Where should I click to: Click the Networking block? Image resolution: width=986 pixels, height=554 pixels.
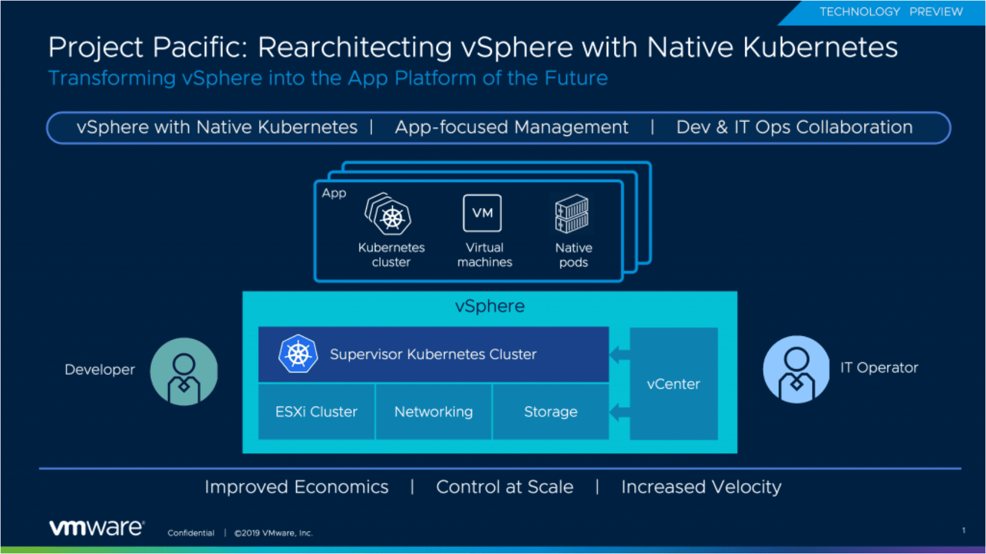click(434, 412)
